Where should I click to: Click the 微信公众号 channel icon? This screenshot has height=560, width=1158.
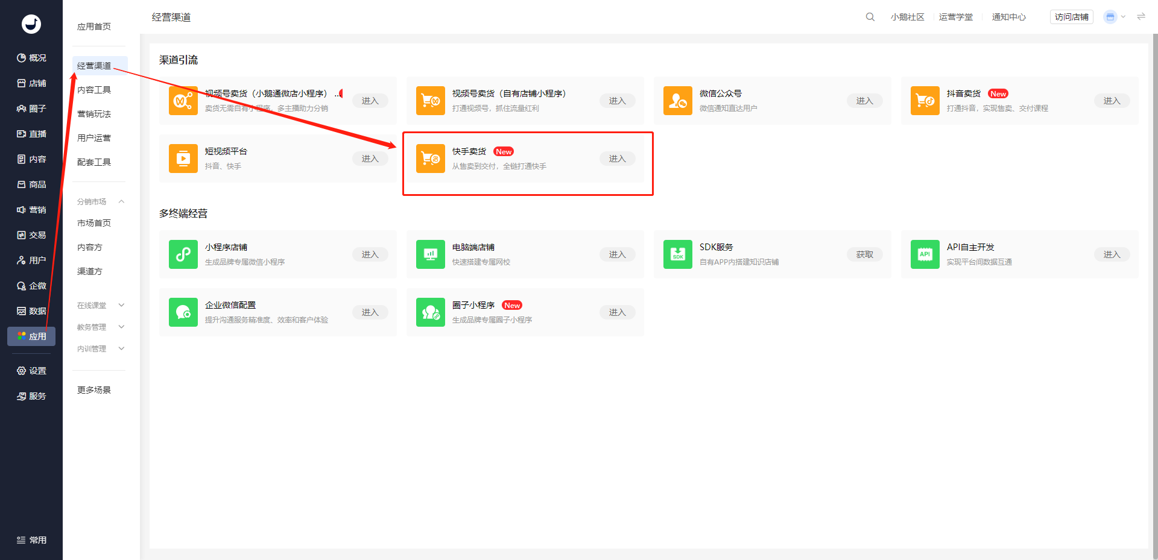pos(678,101)
